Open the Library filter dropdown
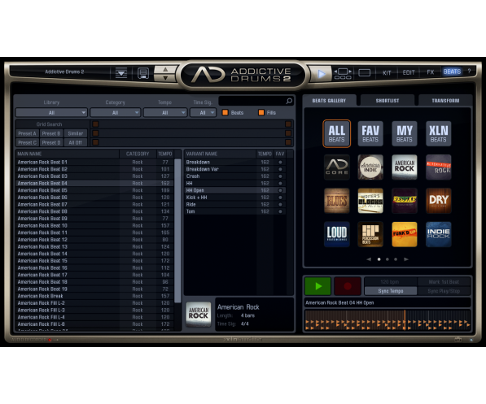The height and width of the screenshot is (404, 486). [x=51, y=113]
